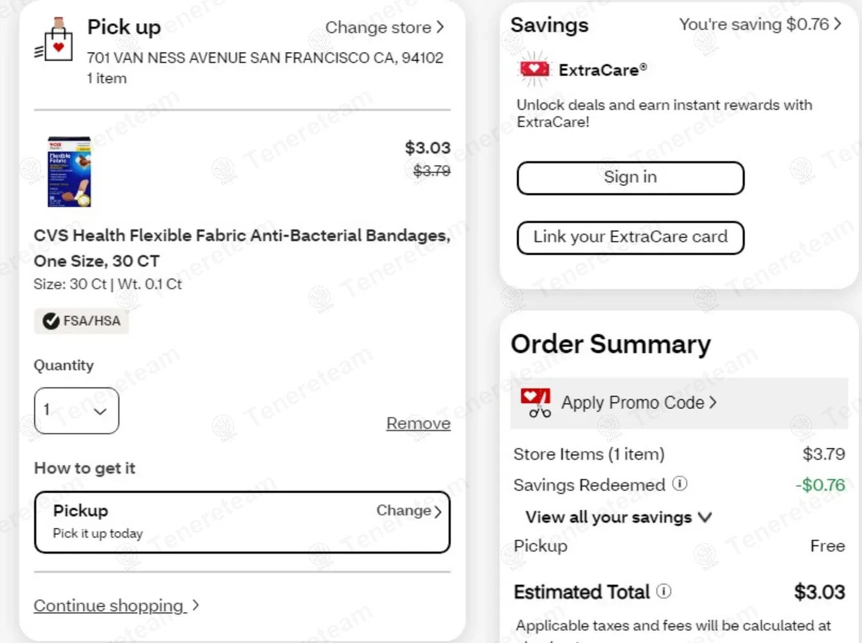This screenshot has width=862, height=643.
Task: Click the Continue shopping link
Action: click(109, 605)
